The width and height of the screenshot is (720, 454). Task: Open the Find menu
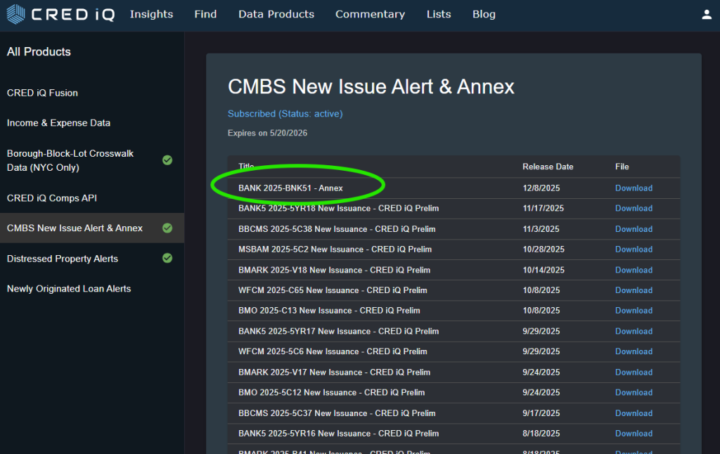coord(205,14)
